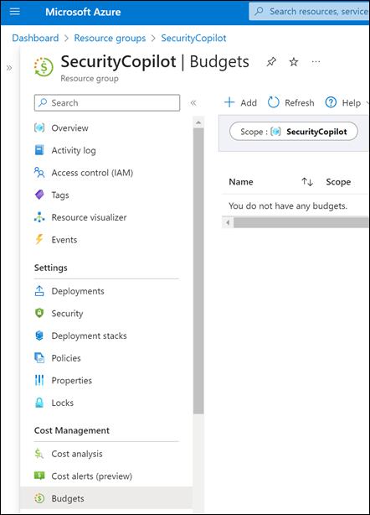Click the Access control people icon

click(x=39, y=173)
